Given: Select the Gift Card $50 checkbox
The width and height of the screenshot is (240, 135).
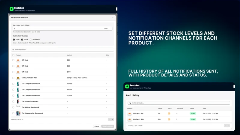Looking at the screenshot, I should [13, 66].
